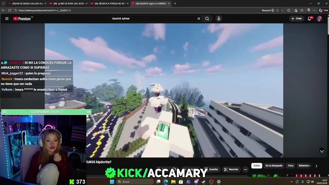The image size is (329, 185).
Task: Open the favorites list icon
Action: click(302, 10)
